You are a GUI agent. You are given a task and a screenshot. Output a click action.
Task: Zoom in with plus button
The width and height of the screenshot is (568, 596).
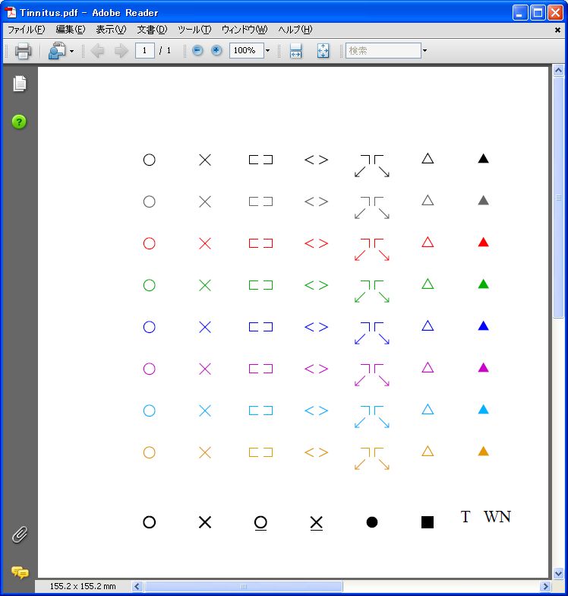tap(216, 50)
